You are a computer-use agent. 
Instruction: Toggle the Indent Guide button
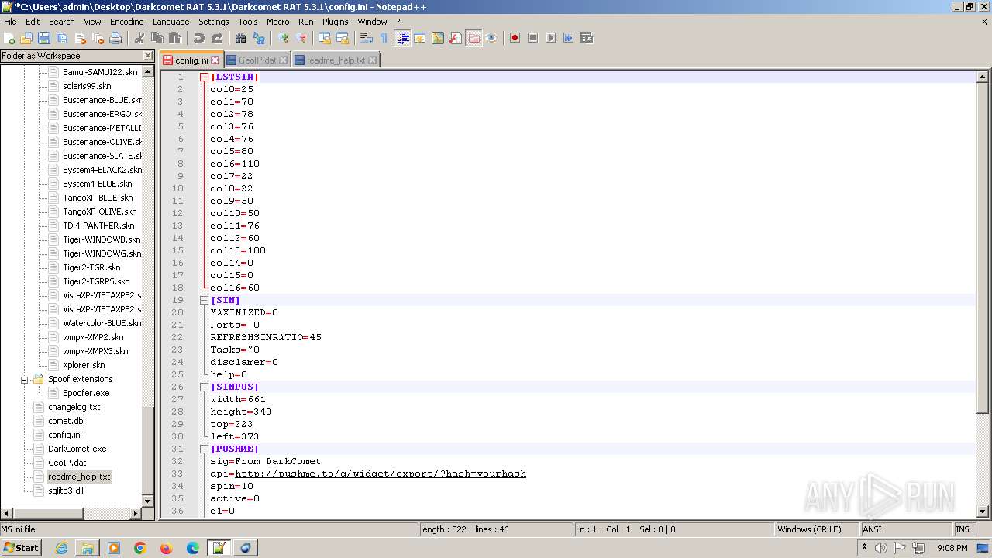pyautogui.click(x=402, y=38)
